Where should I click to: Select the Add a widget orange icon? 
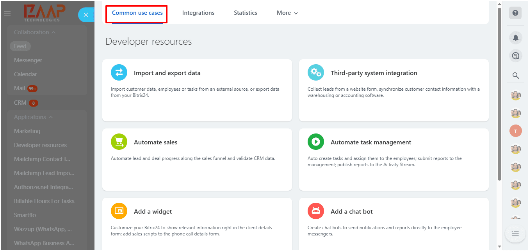[119, 211]
